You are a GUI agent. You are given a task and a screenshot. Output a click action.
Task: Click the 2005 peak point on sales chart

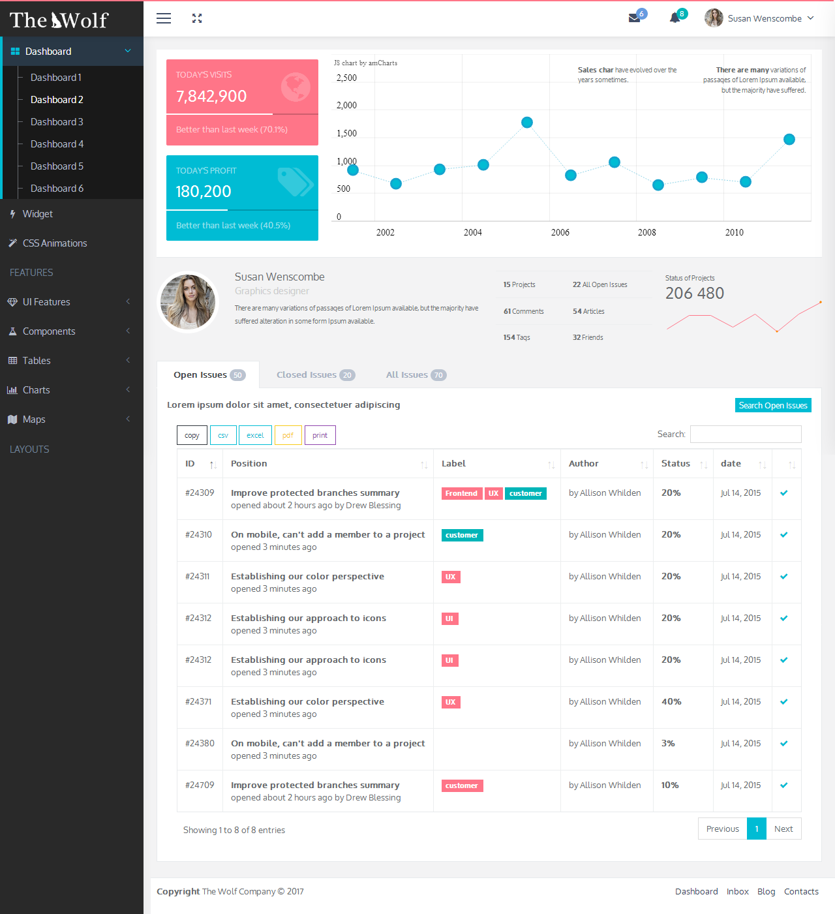[x=527, y=122]
